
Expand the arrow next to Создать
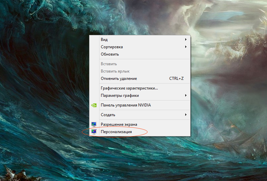[x=186, y=115]
